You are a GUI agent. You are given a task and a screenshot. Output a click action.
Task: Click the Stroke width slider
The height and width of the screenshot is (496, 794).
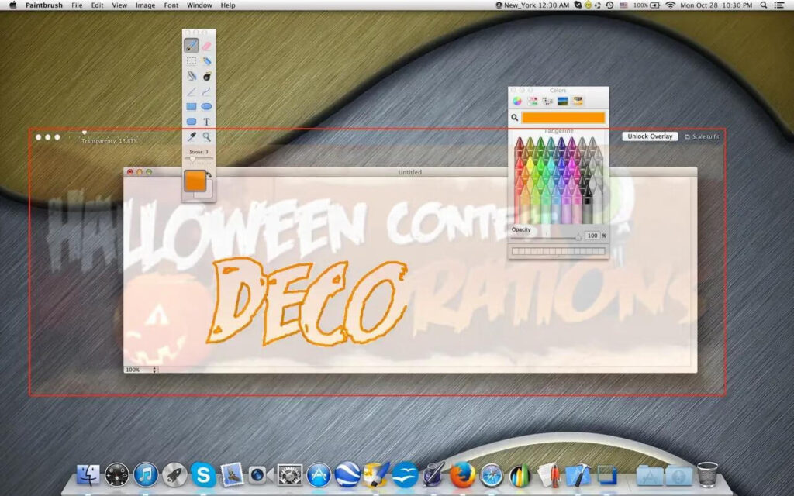192,158
